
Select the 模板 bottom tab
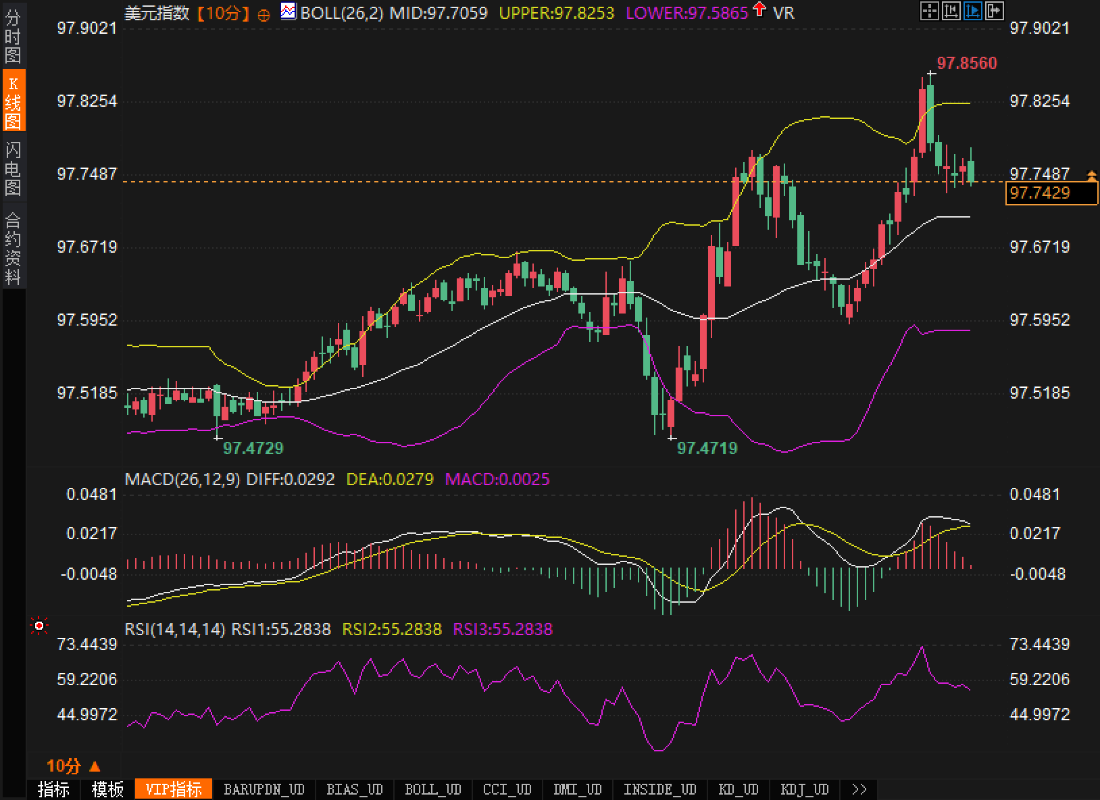pos(107,789)
